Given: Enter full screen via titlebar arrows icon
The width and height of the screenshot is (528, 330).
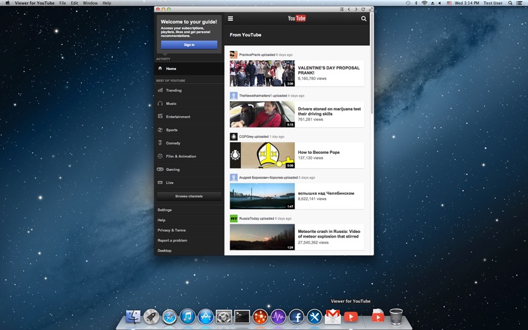Looking at the screenshot, I should pos(371,9).
